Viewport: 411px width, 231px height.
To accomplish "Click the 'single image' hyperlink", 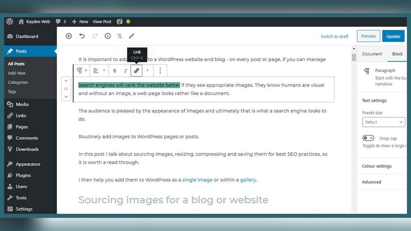I will pos(197,180).
